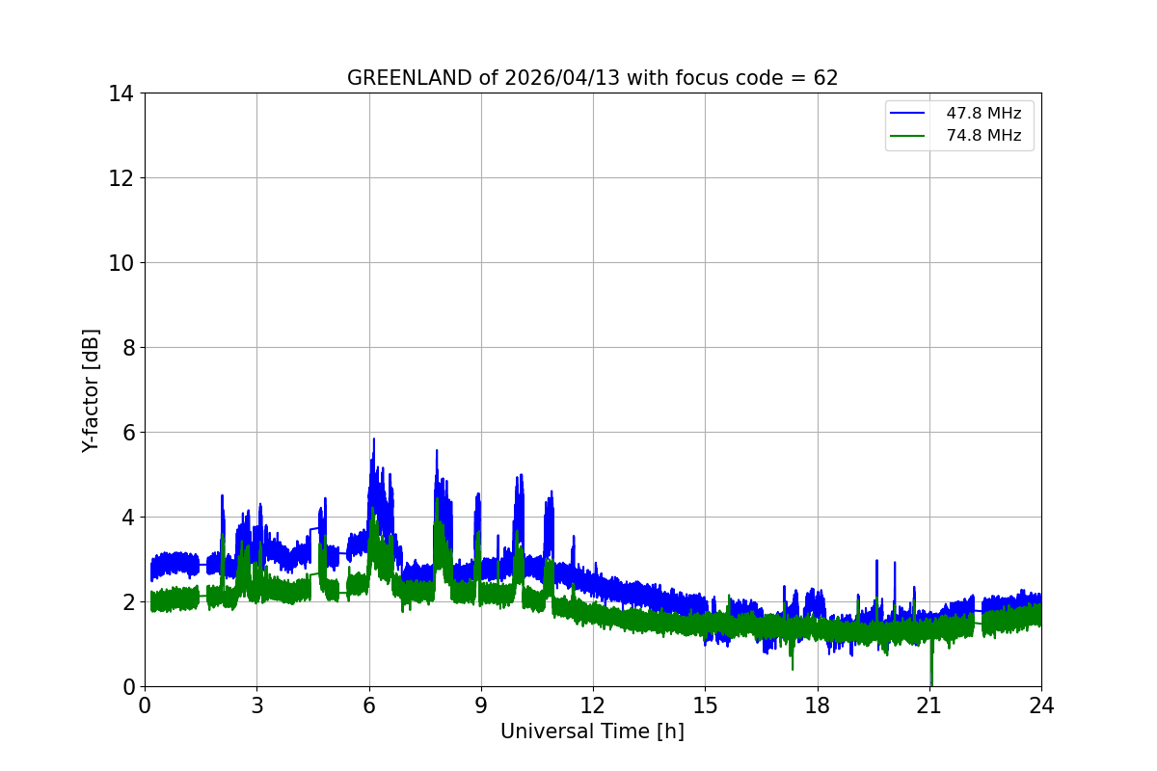The width and height of the screenshot is (1157, 771).
Task: Click the y-axis tick label 12
Action: point(121,178)
